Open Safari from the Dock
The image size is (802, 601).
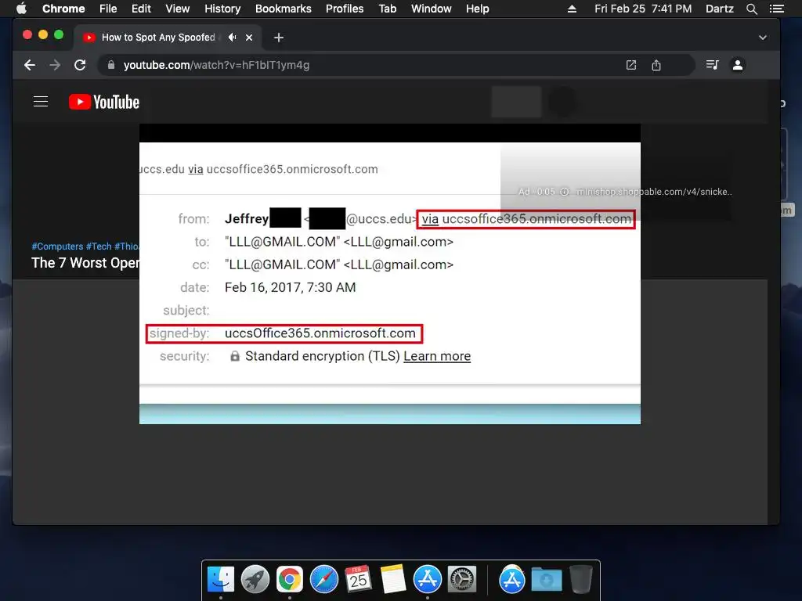pyautogui.click(x=324, y=580)
